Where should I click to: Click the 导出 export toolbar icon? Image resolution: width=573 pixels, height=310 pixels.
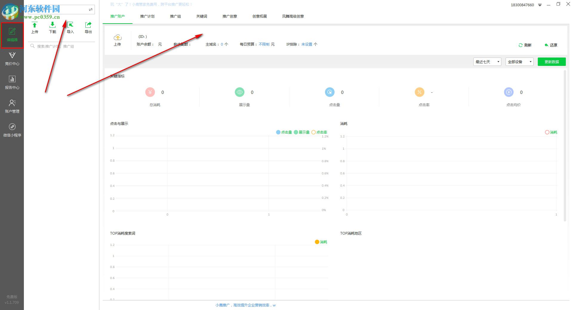[88, 28]
